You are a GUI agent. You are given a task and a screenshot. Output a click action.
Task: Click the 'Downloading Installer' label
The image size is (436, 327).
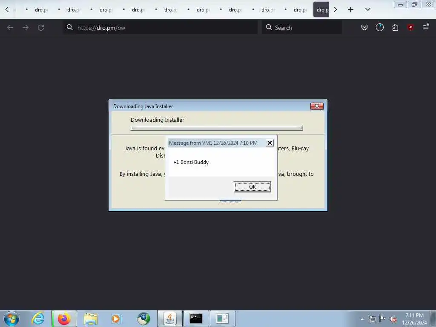[x=158, y=120]
